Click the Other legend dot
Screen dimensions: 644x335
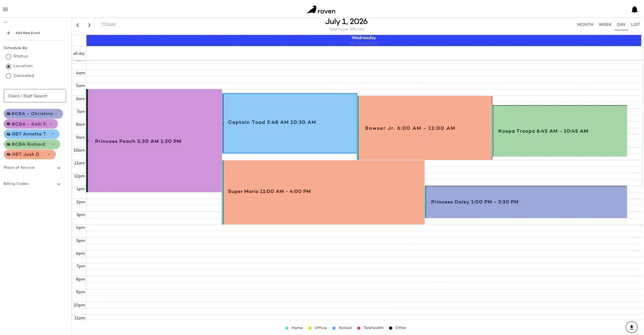pyautogui.click(x=390, y=328)
